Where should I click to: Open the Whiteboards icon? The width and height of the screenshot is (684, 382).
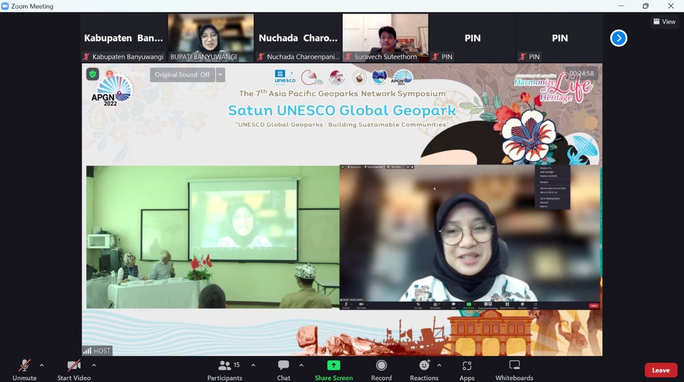514,366
